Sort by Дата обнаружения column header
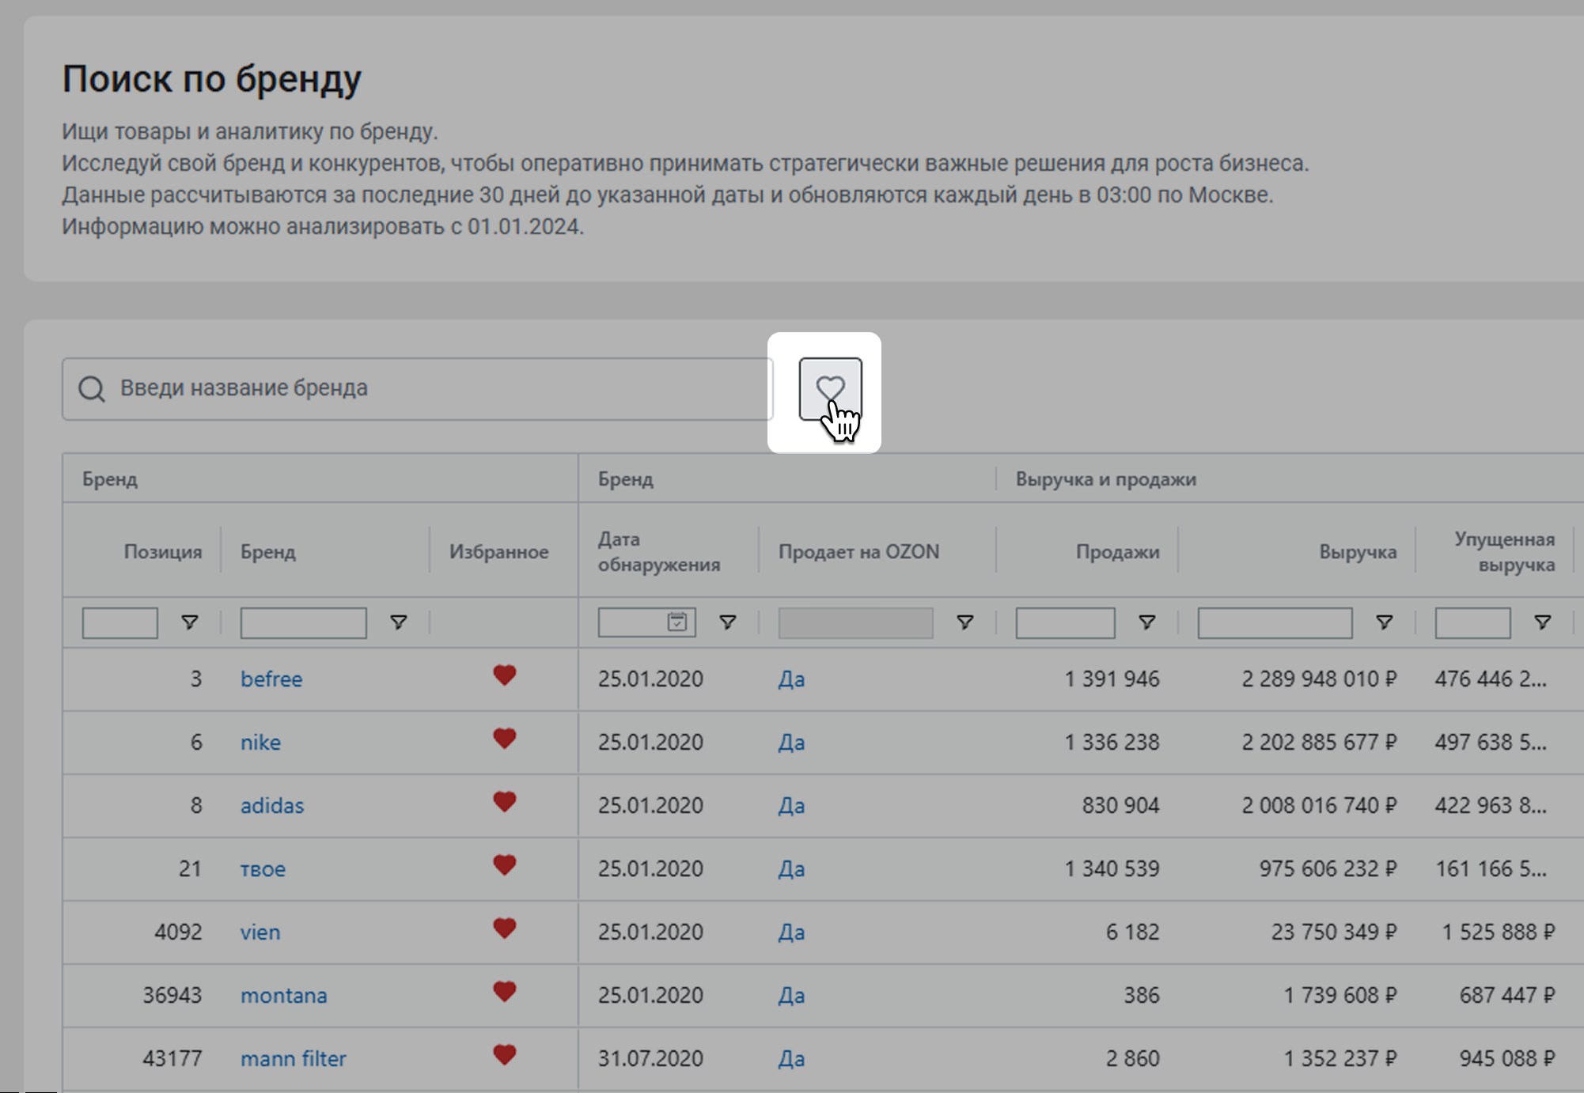This screenshot has height=1093, width=1584. pyautogui.click(x=659, y=551)
